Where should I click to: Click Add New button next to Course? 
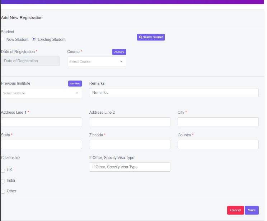coord(119,52)
